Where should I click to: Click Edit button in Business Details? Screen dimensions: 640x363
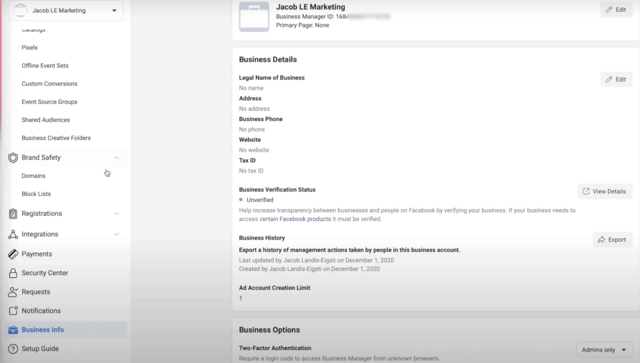616,80
